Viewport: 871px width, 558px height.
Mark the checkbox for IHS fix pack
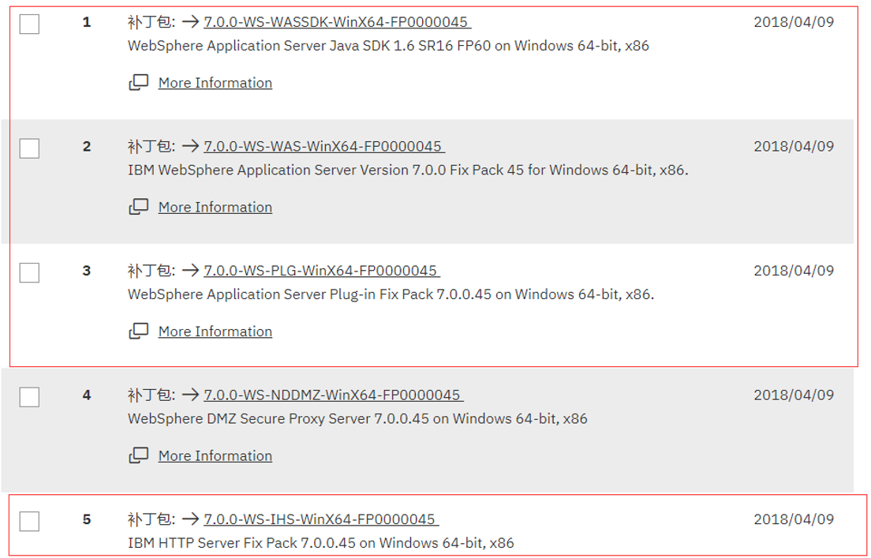click(29, 522)
